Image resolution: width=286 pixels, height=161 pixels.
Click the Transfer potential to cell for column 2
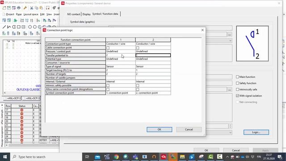153,55
